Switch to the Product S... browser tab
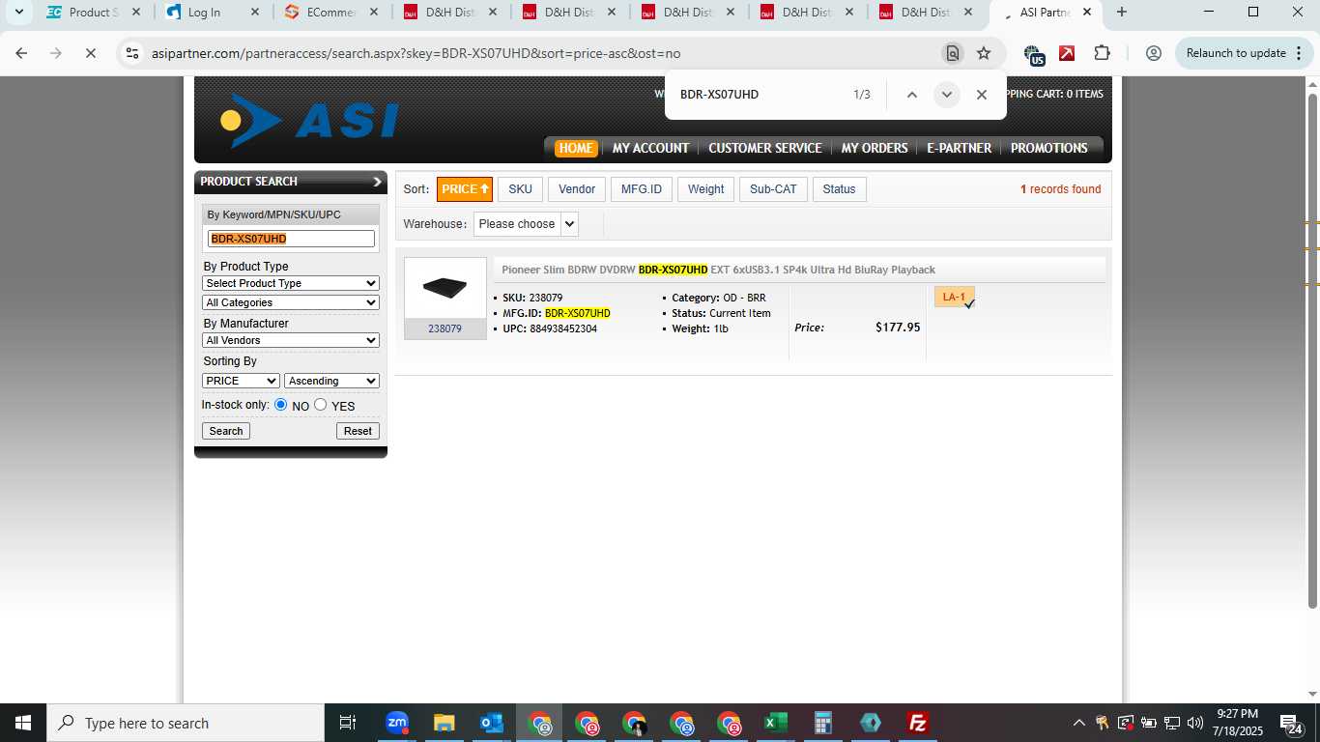Viewport: 1320px width, 742px height. (94, 13)
